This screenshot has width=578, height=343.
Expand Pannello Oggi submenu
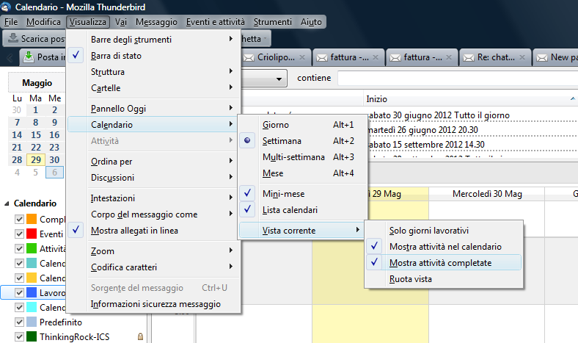[x=153, y=109]
